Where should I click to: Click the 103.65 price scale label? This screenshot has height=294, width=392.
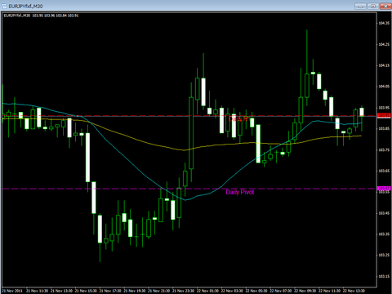click(x=384, y=171)
